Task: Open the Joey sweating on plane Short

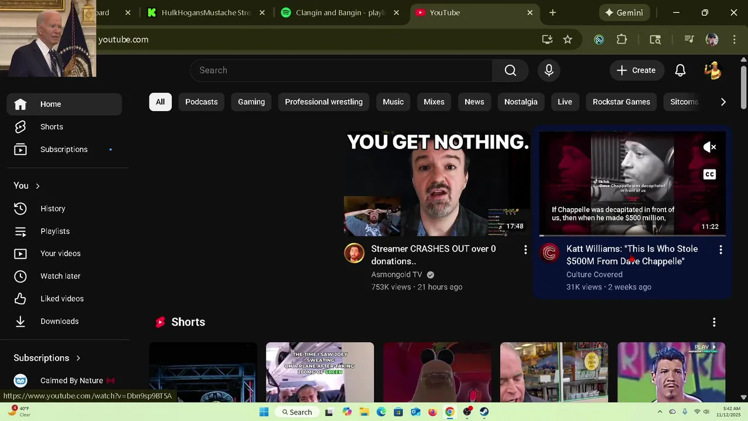Action: pos(320,372)
